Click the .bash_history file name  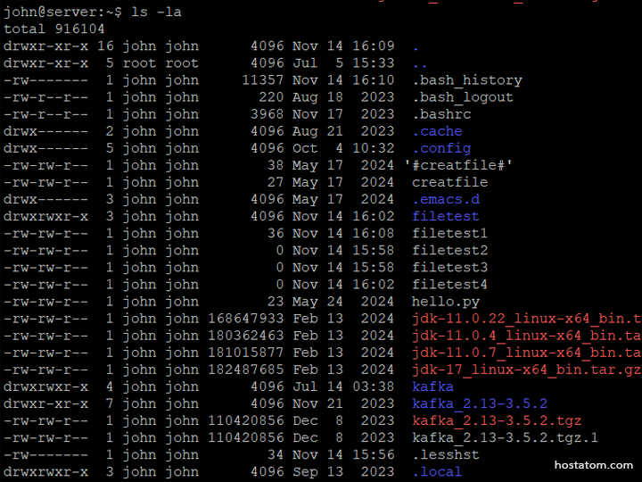[x=466, y=80]
